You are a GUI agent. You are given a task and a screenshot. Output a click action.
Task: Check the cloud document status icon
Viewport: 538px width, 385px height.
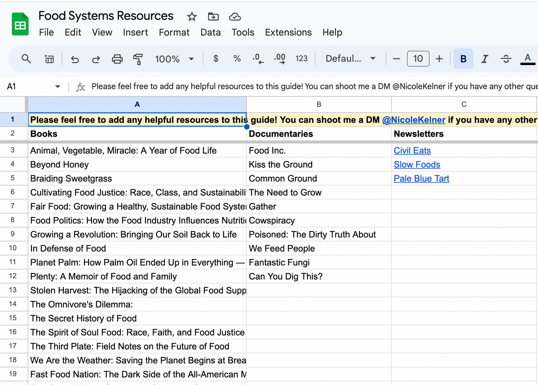(x=235, y=17)
